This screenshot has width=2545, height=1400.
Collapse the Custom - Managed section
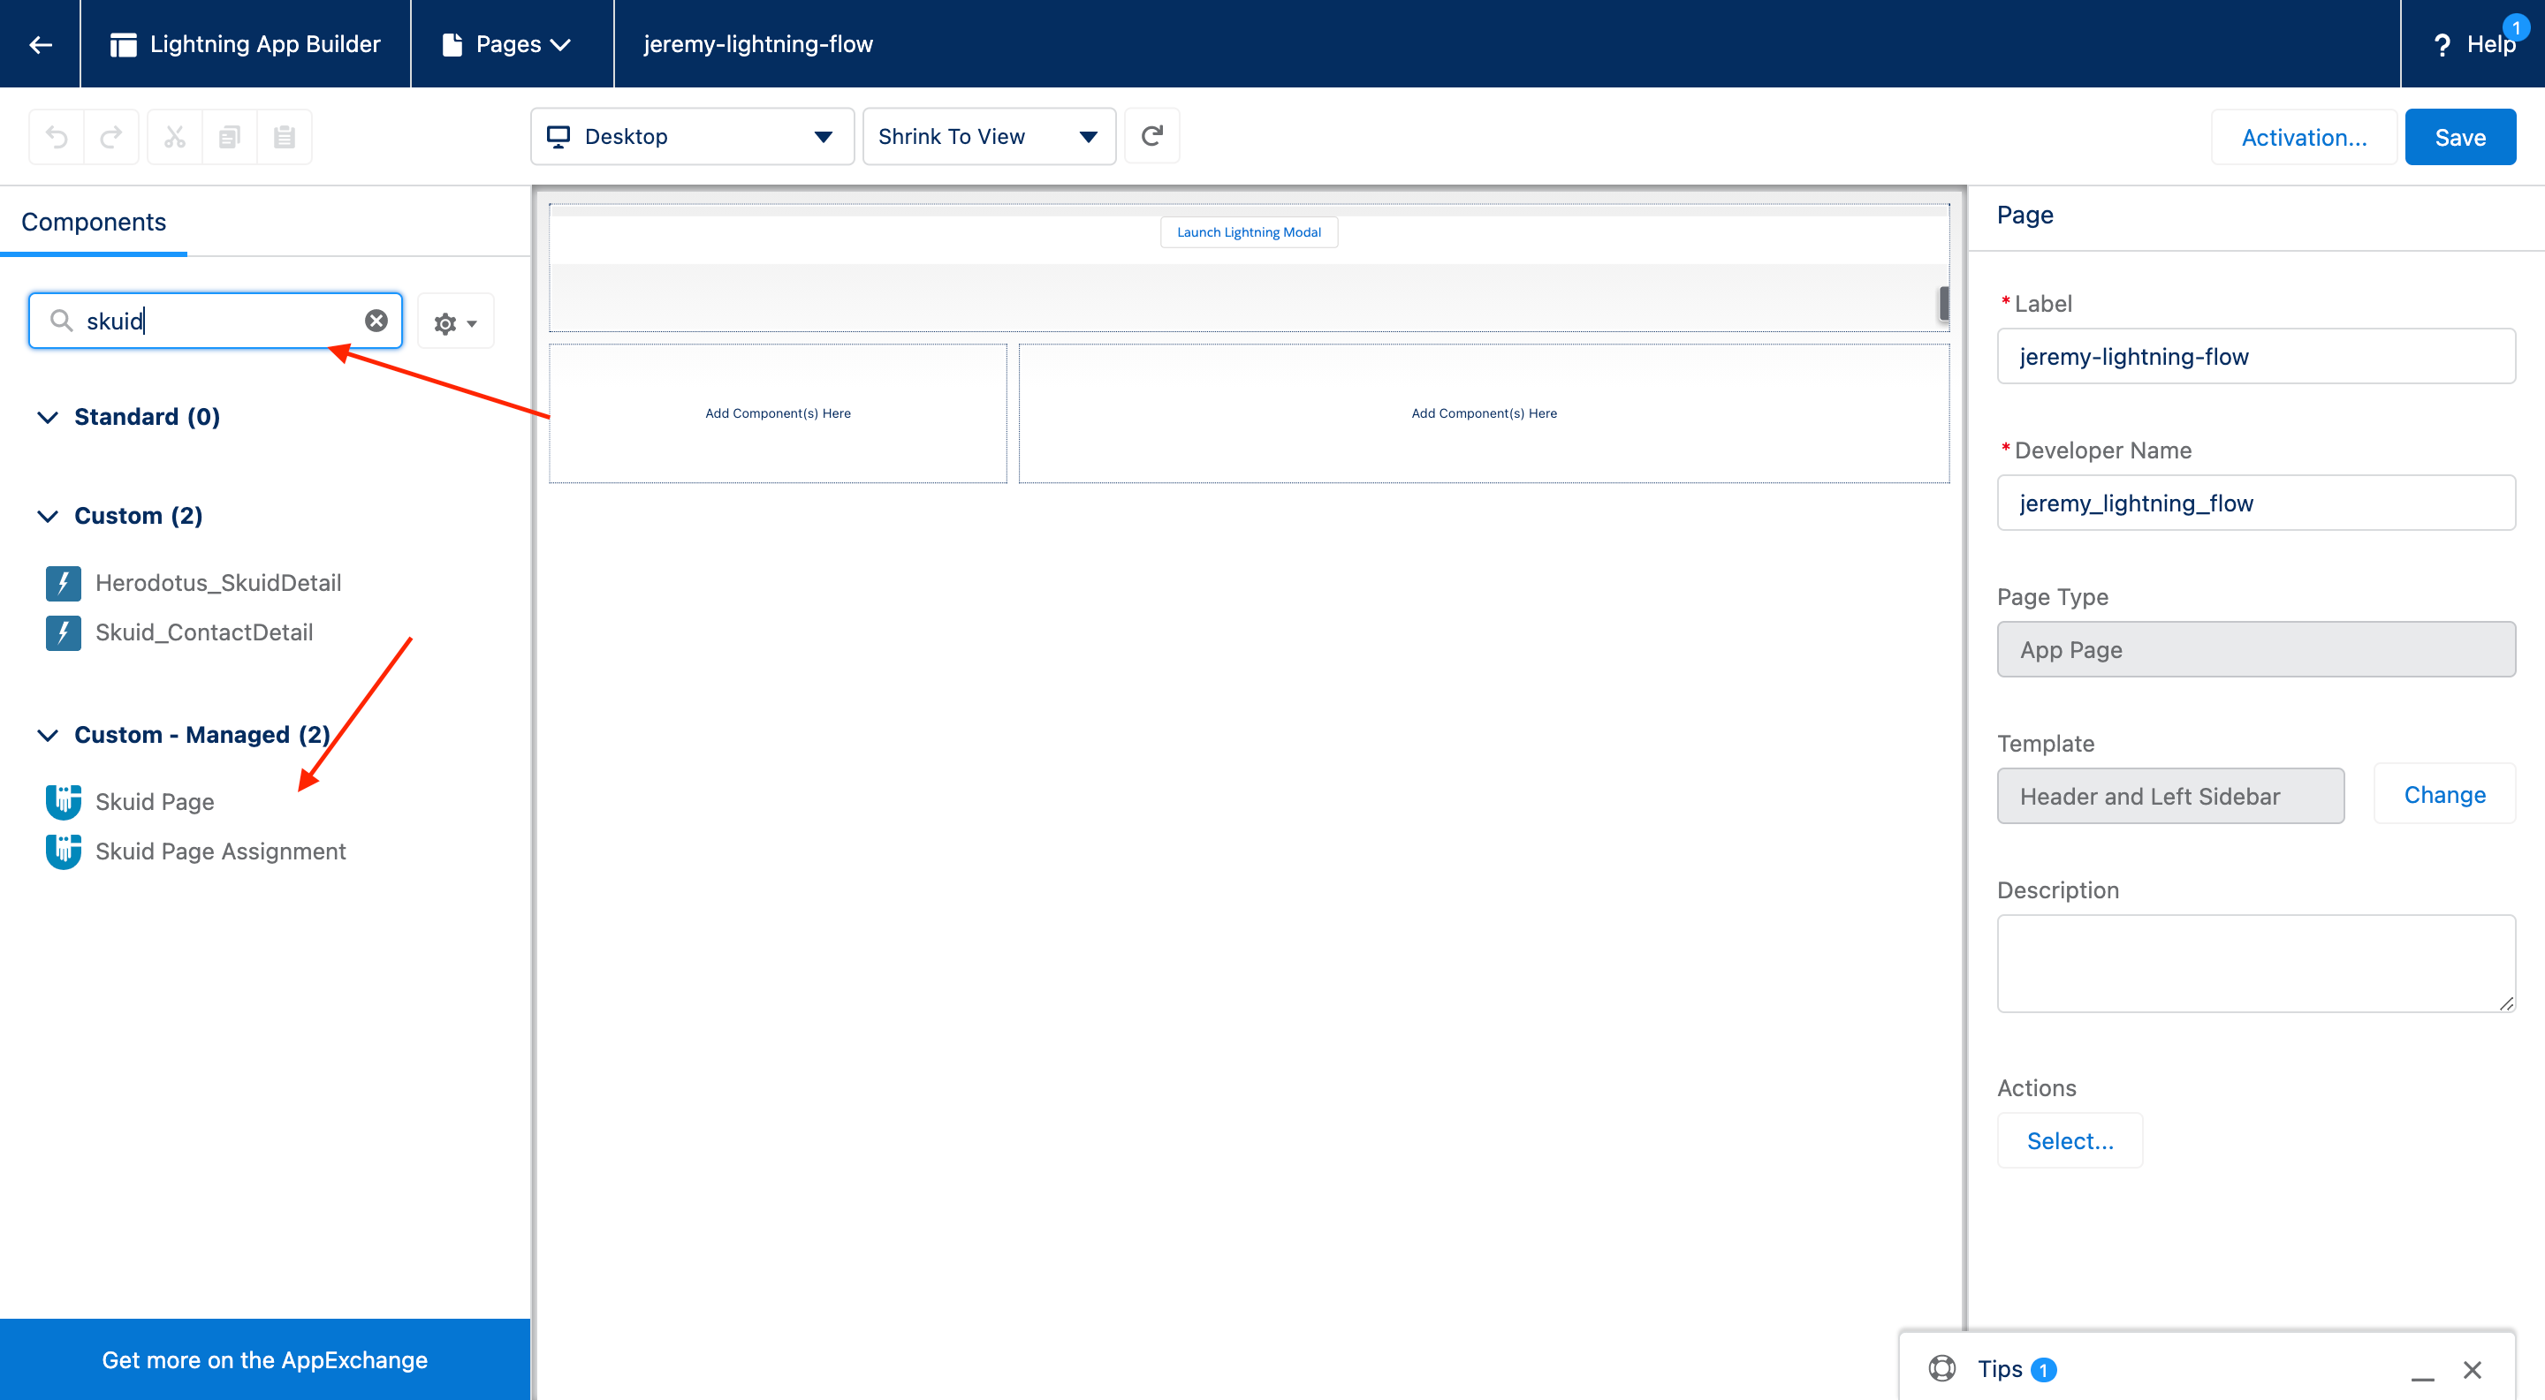tap(45, 735)
